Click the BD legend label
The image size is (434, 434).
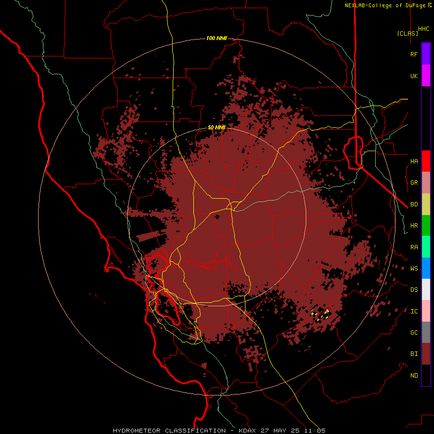[x=414, y=204]
